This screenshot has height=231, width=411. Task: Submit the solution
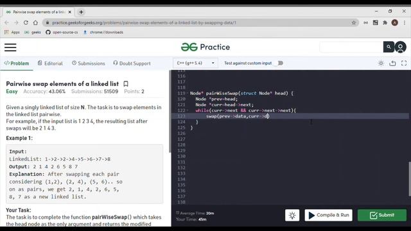[x=382, y=216]
